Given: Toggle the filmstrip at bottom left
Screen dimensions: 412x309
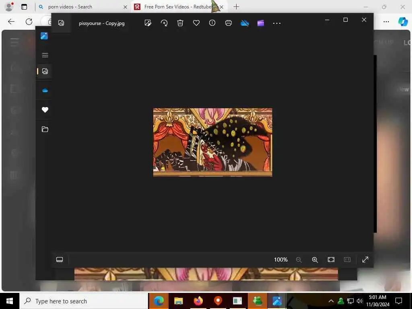Looking at the screenshot, I should pyautogui.click(x=60, y=260).
